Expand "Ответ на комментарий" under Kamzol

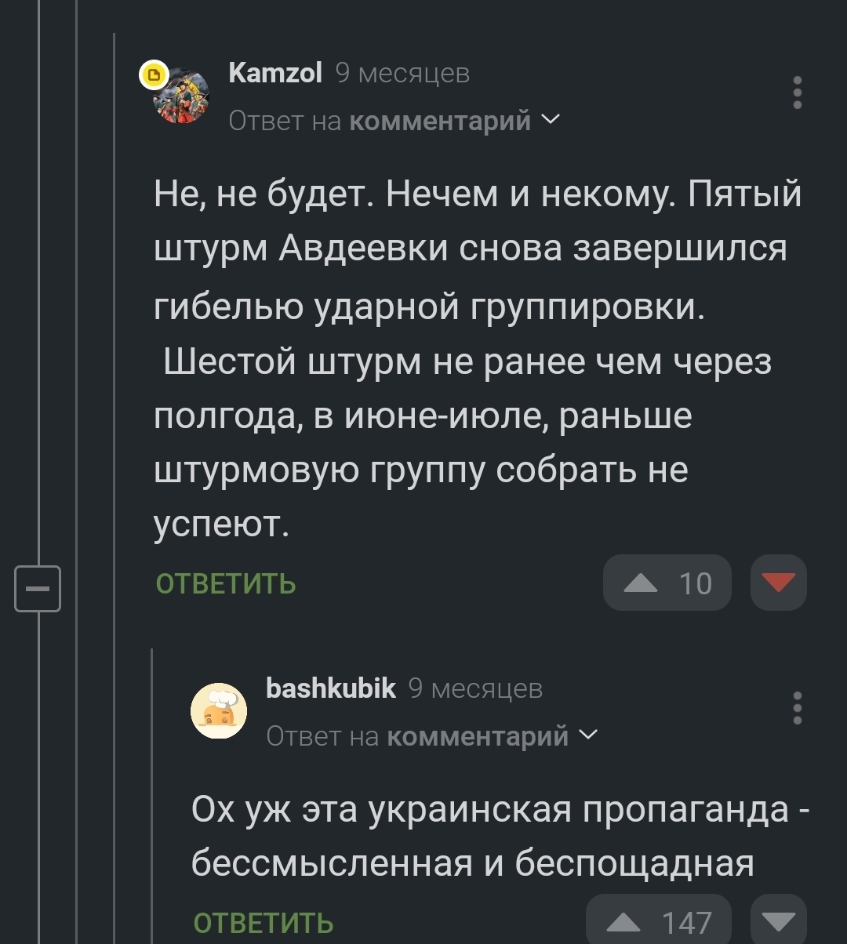[394, 122]
